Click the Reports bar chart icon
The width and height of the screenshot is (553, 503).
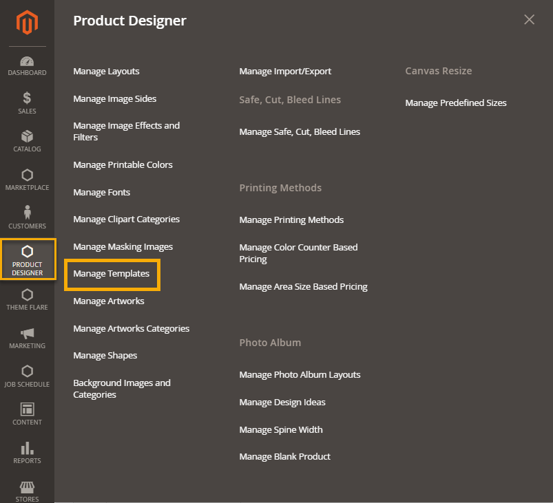27,448
